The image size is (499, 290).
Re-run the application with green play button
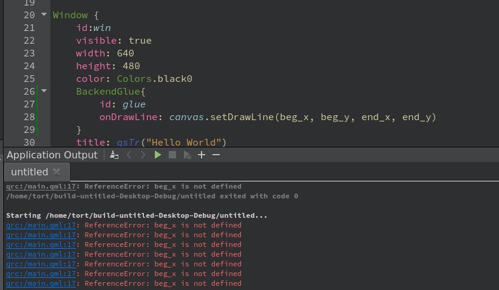click(157, 155)
